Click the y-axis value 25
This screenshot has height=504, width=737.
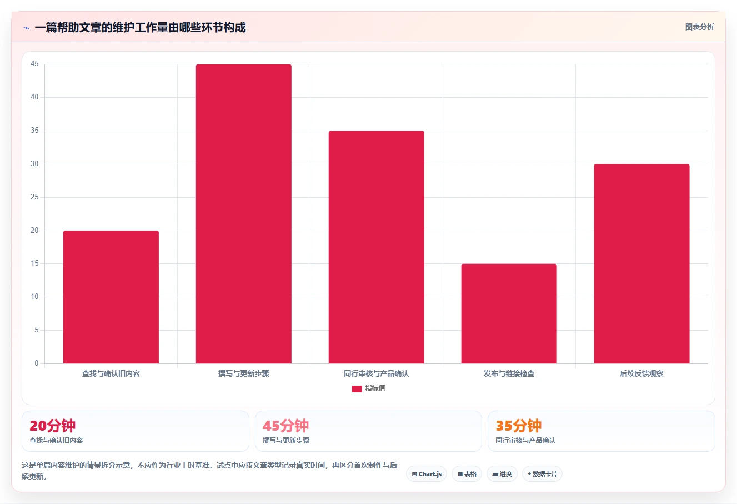click(x=35, y=197)
